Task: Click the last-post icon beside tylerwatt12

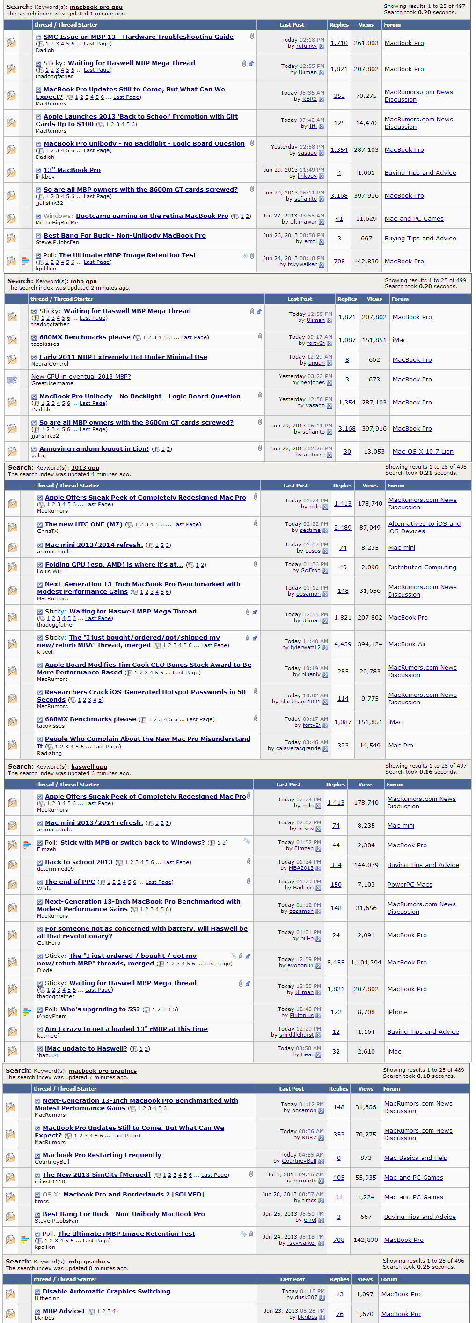Action: click(x=325, y=648)
